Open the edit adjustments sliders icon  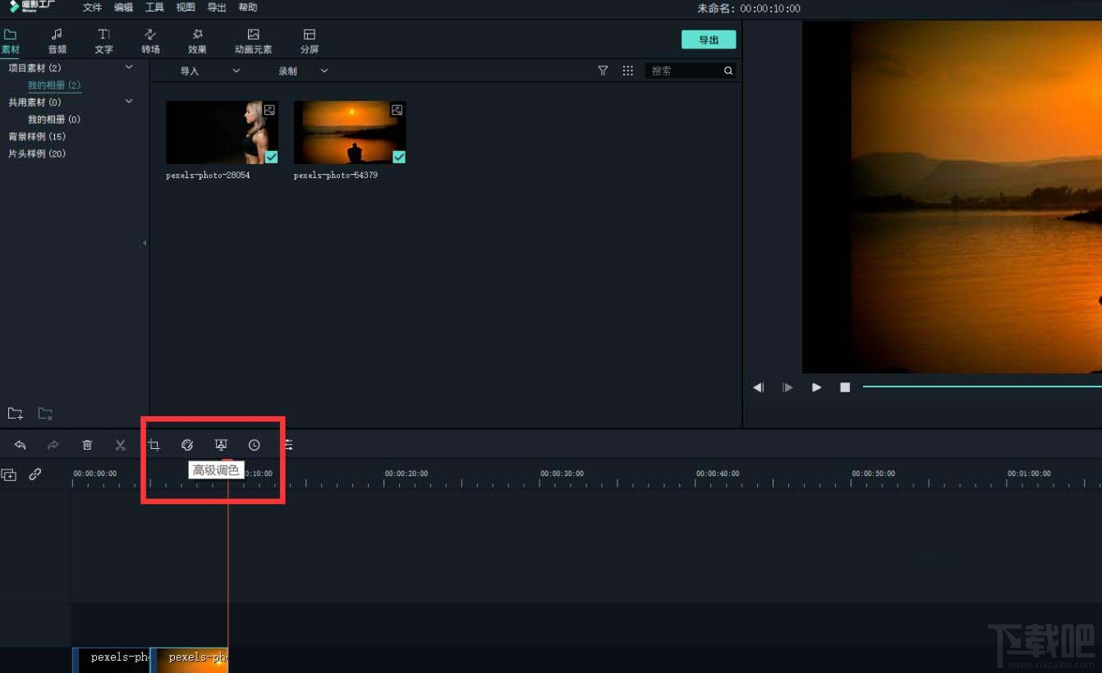[288, 445]
